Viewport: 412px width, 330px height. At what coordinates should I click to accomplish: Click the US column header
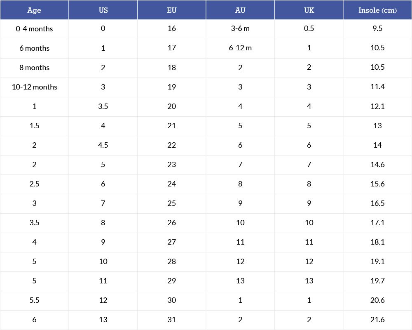[103, 10]
